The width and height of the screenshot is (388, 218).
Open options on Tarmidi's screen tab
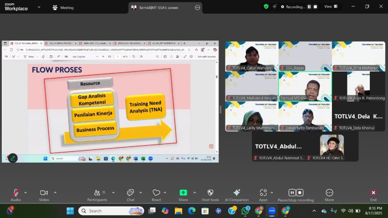pyautogui.click(x=197, y=8)
